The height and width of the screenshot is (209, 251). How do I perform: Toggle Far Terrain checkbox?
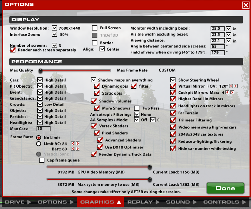[173, 113]
